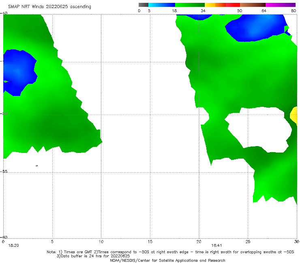Click the color bar label '64'

click(x=264, y=11)
